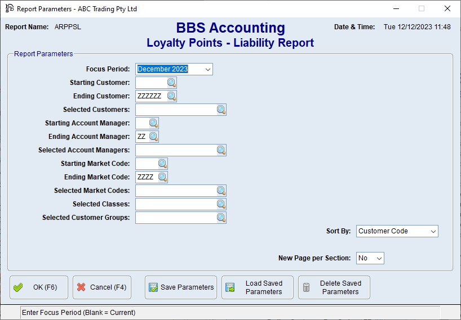Click the Save Parameters button
Viewport: 461px width, 320px height.
[181, 287]
